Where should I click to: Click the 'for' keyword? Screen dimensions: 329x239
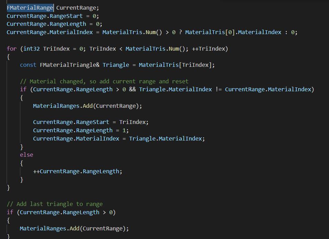(x=12, y=49)
